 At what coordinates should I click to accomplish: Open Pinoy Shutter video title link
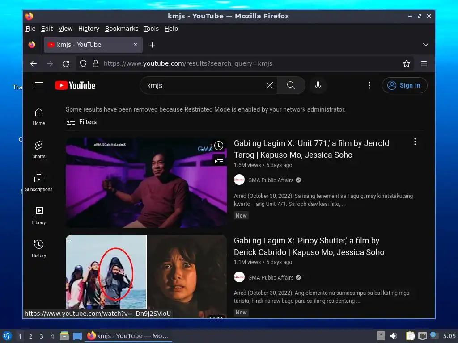pos(309,246)
